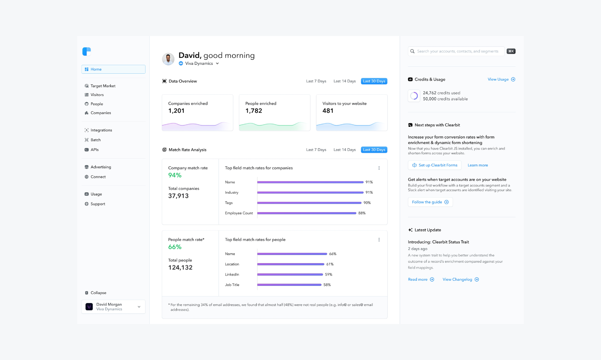Select Last 14 Days for Match Rate Analysis

pos(345,150)
